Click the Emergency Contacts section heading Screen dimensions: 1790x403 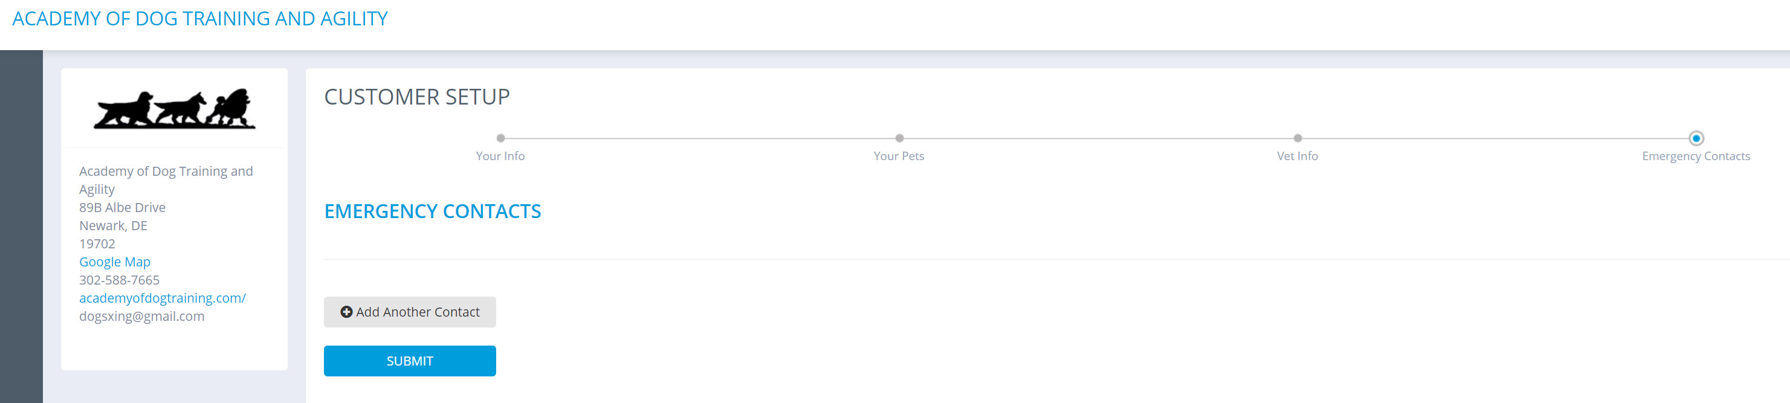point(433,211)
